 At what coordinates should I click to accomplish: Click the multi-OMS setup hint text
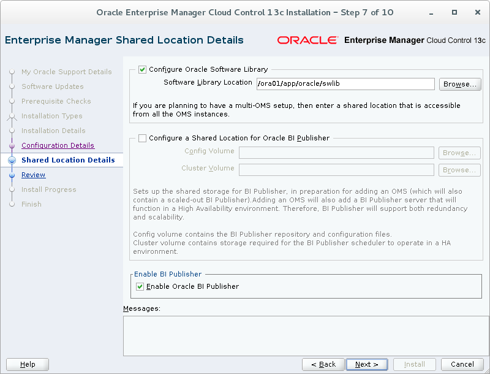(x=296, y=110)
